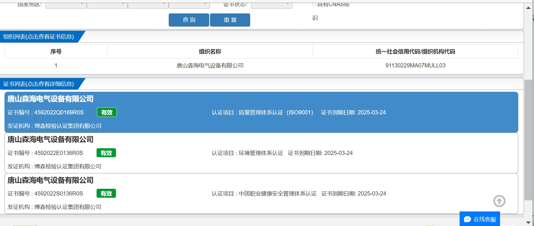
Task: Click 环境管理体系认证 item text
Action: [x=261, y=153]
